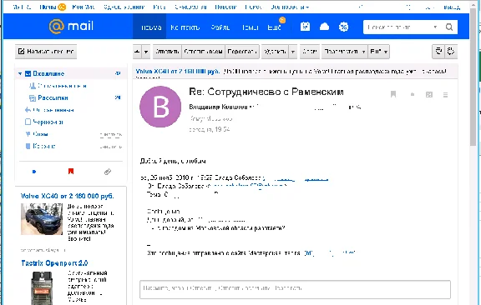Go to next message with down arrow
Viewport: 481px width, 305px height.
(146, 52)
